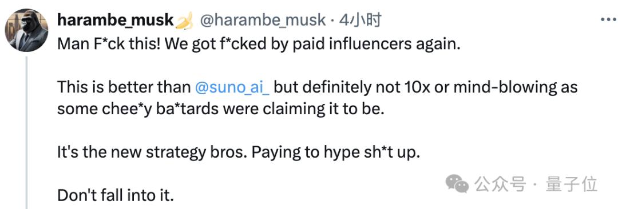The image size is (618, 209).
Task: Click the 量子位 watermark text
Action: [572, 184]
